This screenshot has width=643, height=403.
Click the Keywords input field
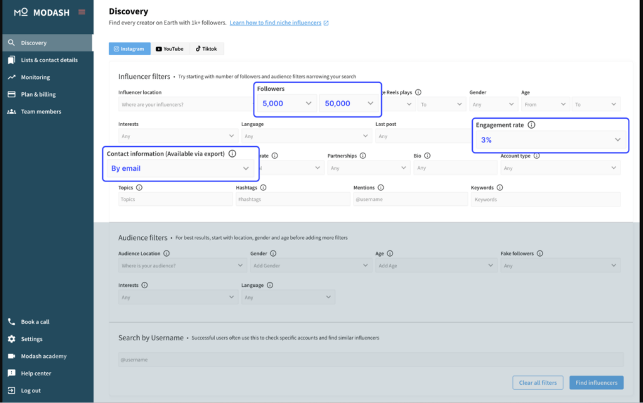pos(546,199)
